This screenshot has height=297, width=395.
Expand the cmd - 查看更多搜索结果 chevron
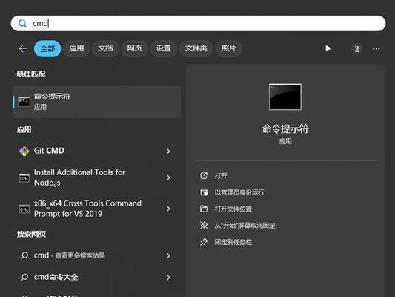coord(168,256)
